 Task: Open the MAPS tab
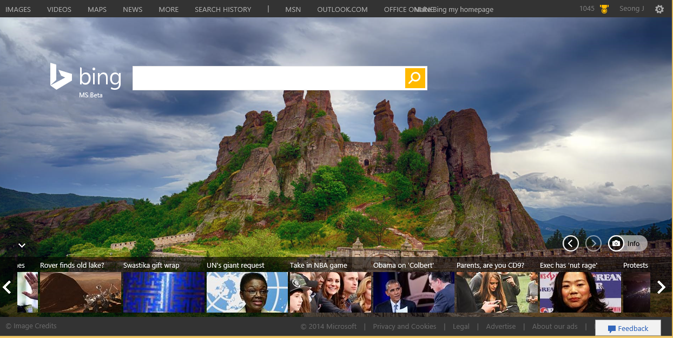[x=97, y=9]
